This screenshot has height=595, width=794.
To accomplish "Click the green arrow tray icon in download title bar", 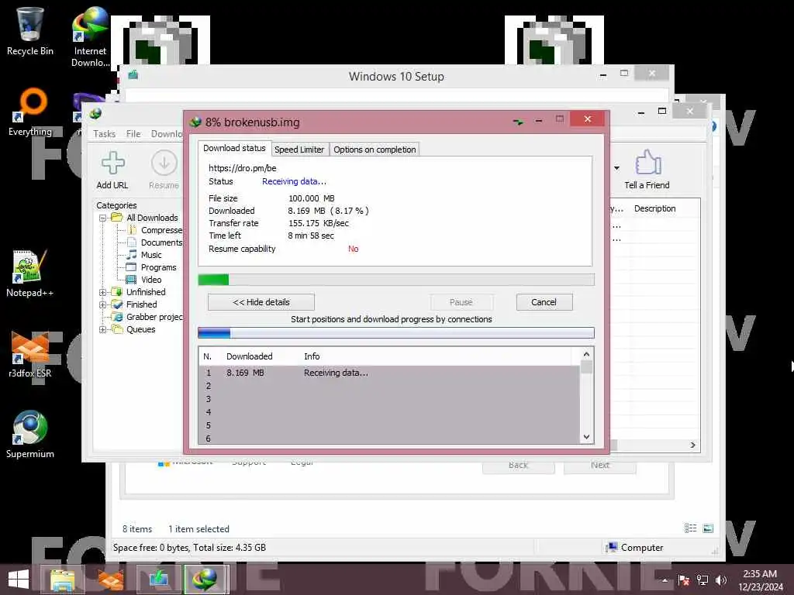I will point(518,122).
